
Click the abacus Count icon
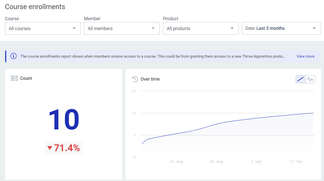14,78
